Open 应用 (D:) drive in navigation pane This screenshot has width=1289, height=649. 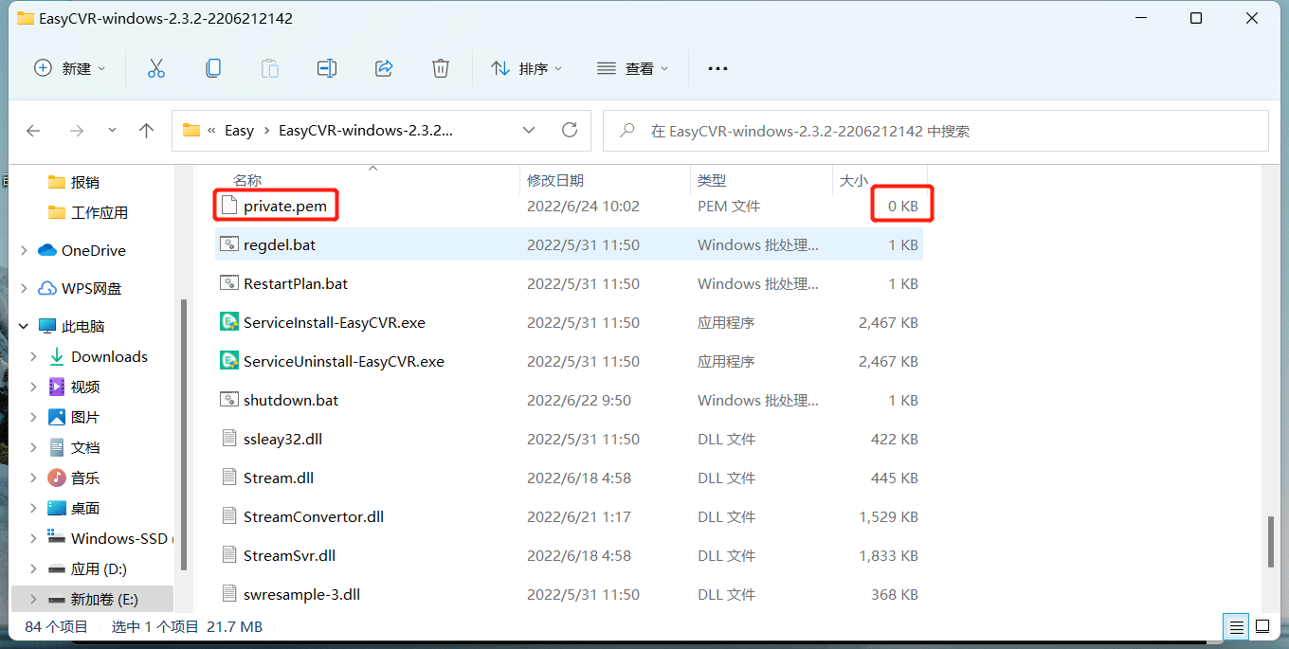[99, 568]
